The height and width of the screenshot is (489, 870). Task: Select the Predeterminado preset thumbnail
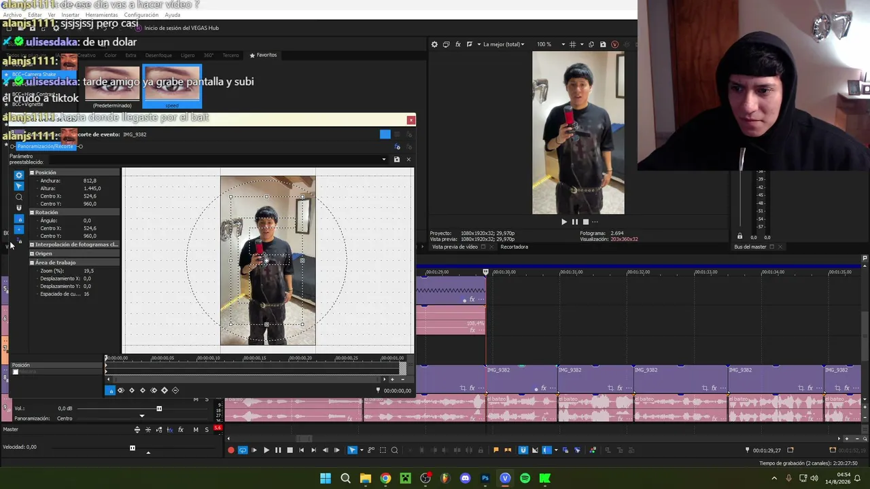(112, 87)
